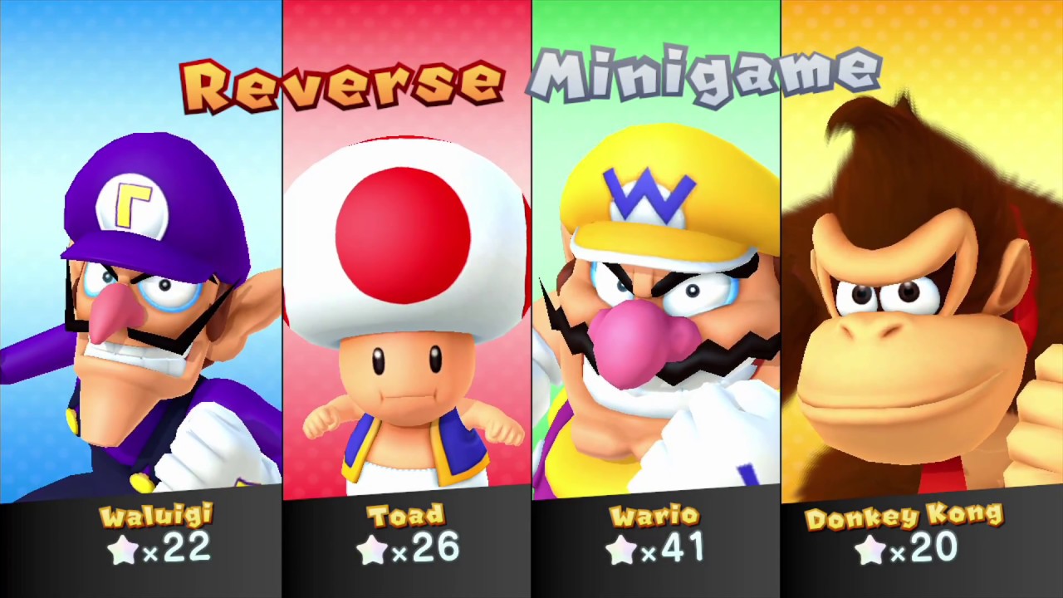
Task: Select the Waluigi character portrait
Action: point(141,249)
